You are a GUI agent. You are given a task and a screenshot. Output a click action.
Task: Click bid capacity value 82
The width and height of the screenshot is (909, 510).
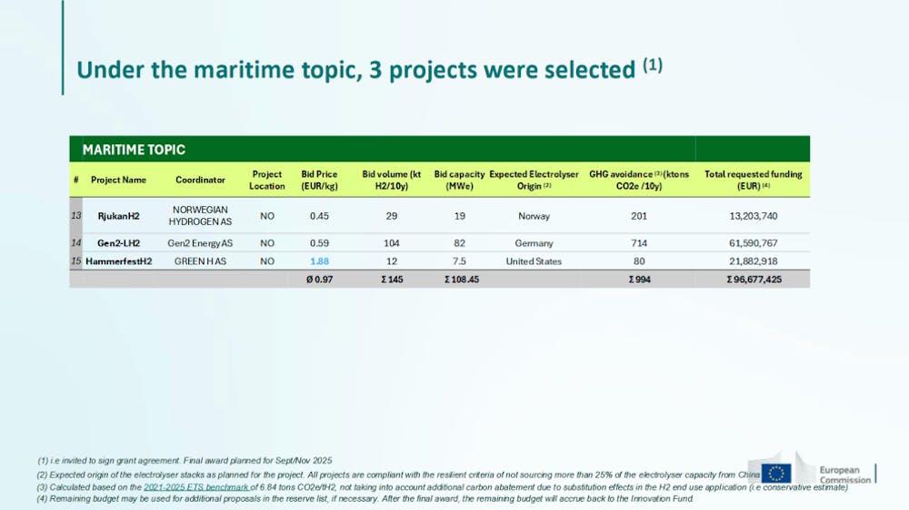[x=459, y=243]
